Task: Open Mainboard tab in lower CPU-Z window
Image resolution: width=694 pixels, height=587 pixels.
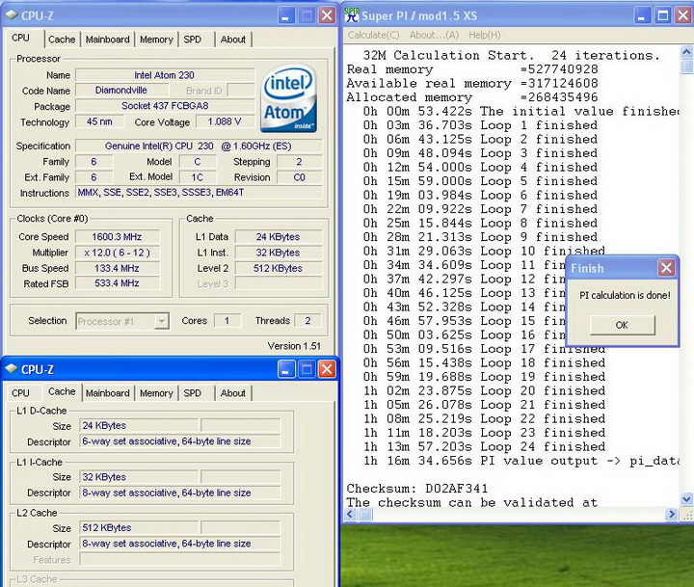Action: pos(108,393)
